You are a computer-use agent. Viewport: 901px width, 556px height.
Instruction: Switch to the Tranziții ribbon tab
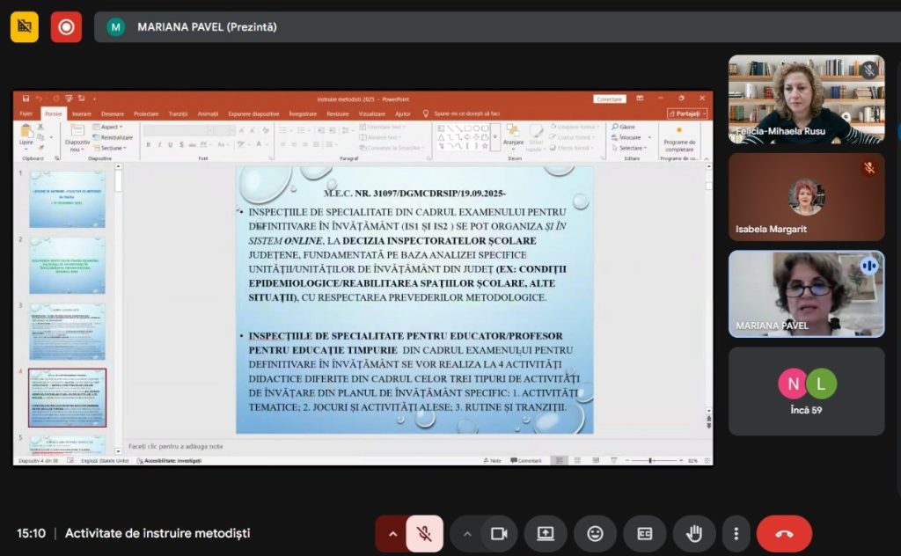(x=178, y=113)
